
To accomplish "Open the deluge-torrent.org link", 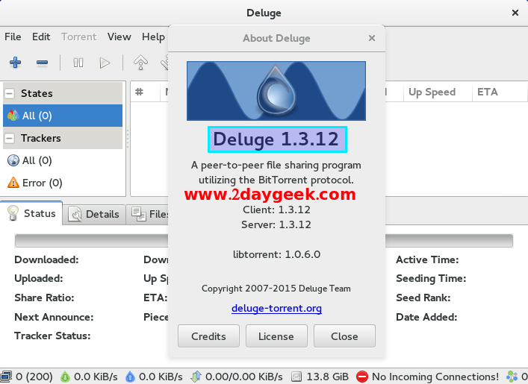I will [276, 308].
